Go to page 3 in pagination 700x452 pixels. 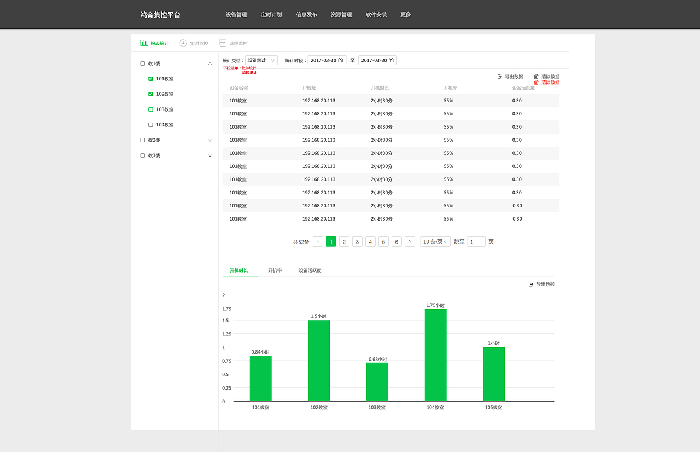357,241
